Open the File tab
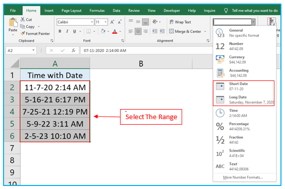285x189 pixels. 13,11
